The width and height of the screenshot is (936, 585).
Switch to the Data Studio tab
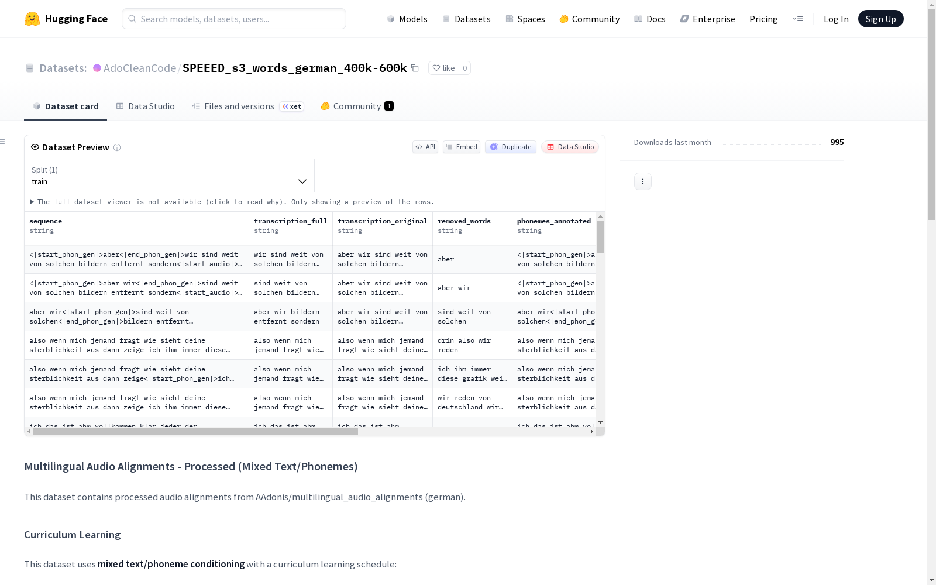click(x=145, y=106)
